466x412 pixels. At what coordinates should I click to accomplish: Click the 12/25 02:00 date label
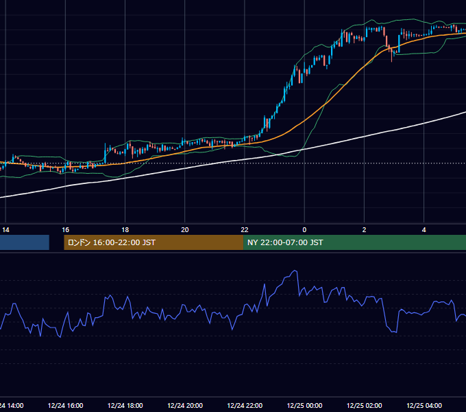tap(364, 405)
